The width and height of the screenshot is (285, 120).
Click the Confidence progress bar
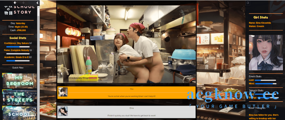[18, 47]
